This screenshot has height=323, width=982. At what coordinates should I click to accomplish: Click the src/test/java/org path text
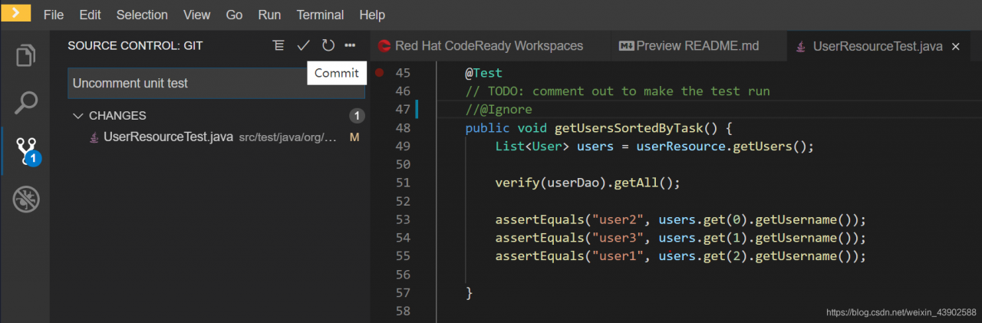pos(288,138)
